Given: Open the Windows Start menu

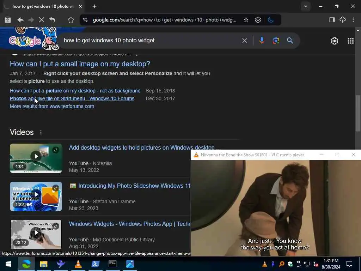Looking at the screenshot, I should (x=8, y=264).
